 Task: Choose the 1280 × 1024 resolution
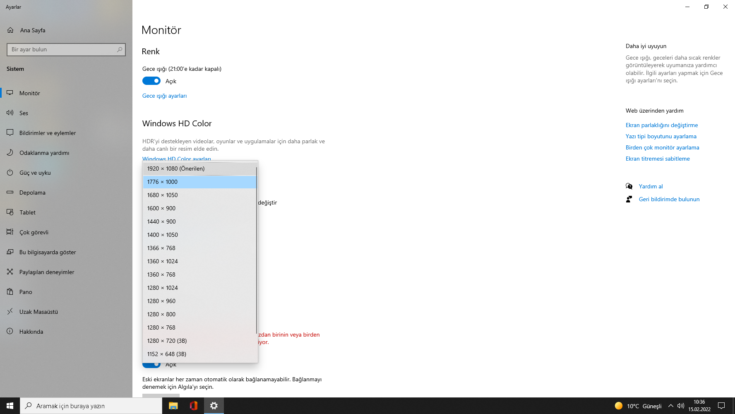pos(200,288)
